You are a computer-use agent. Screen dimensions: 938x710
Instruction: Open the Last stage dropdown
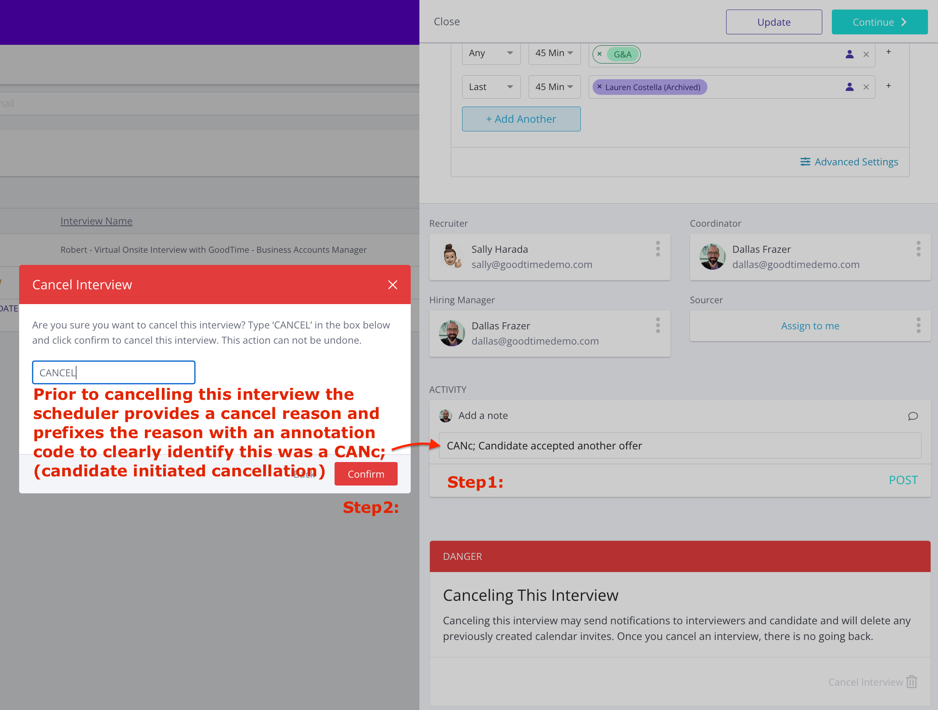tap(491, 87)
